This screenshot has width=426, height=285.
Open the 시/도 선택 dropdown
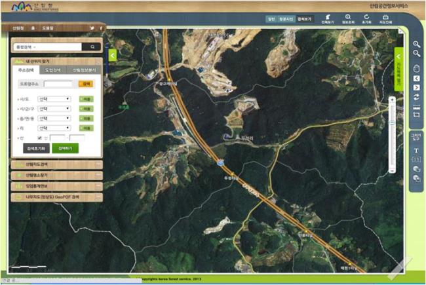click(54, 99)
